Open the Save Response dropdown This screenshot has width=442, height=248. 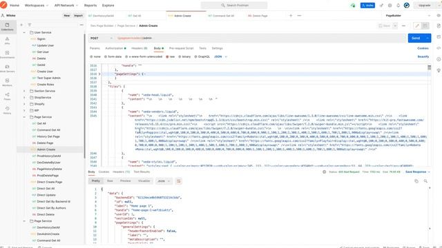pyautogui.click(x=418, y=172)
